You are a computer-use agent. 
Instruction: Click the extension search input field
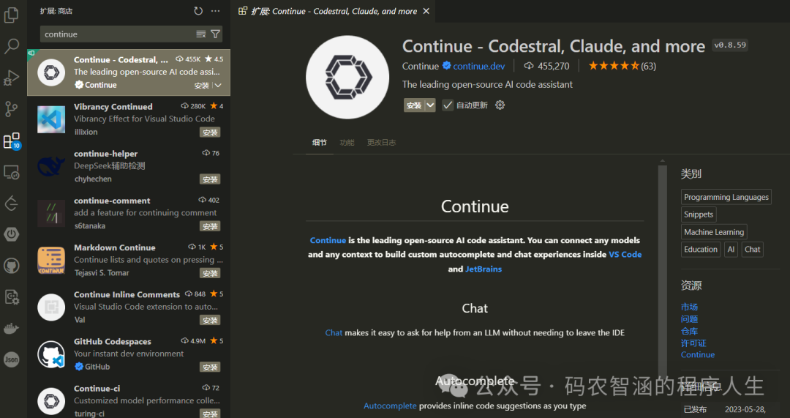coord(118,34)
